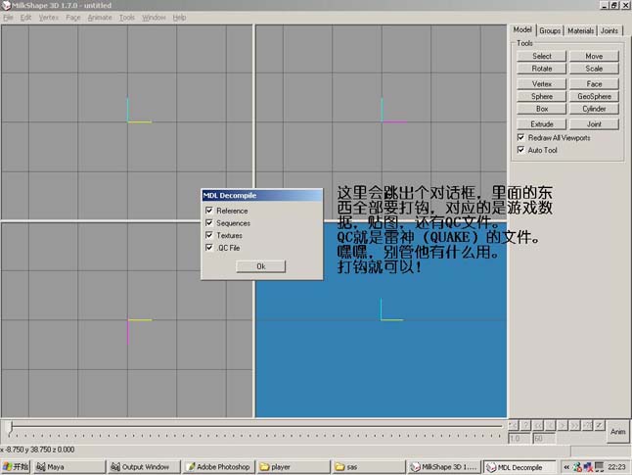This screenshot has width=632, height=475.
Task: Uncheck the Reference checkbox in MDL Decompile
Action: click(x=208, y=211)
